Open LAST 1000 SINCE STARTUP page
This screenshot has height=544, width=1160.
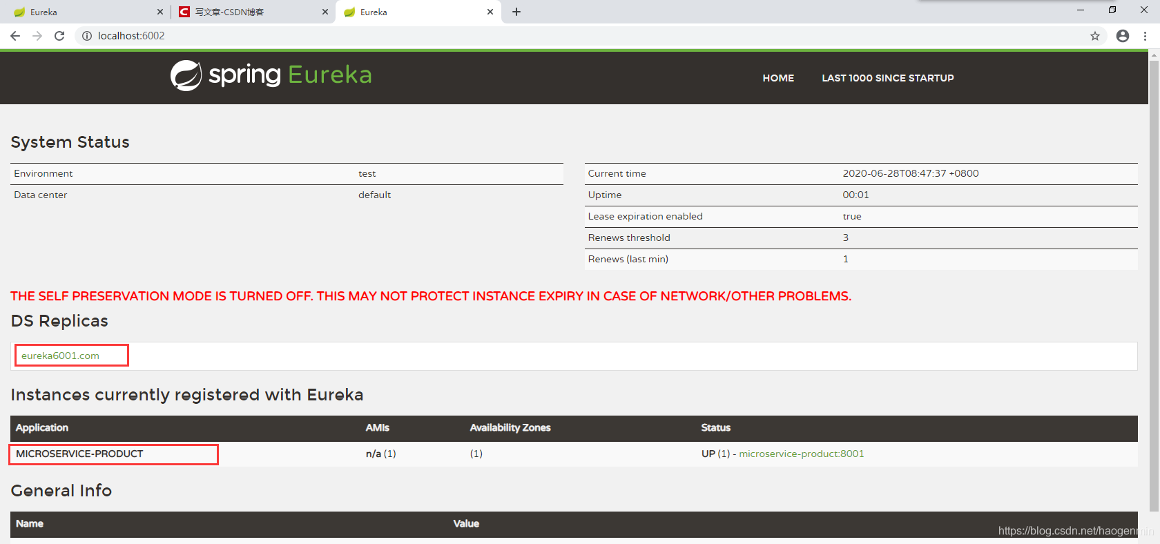pos(888,78)
